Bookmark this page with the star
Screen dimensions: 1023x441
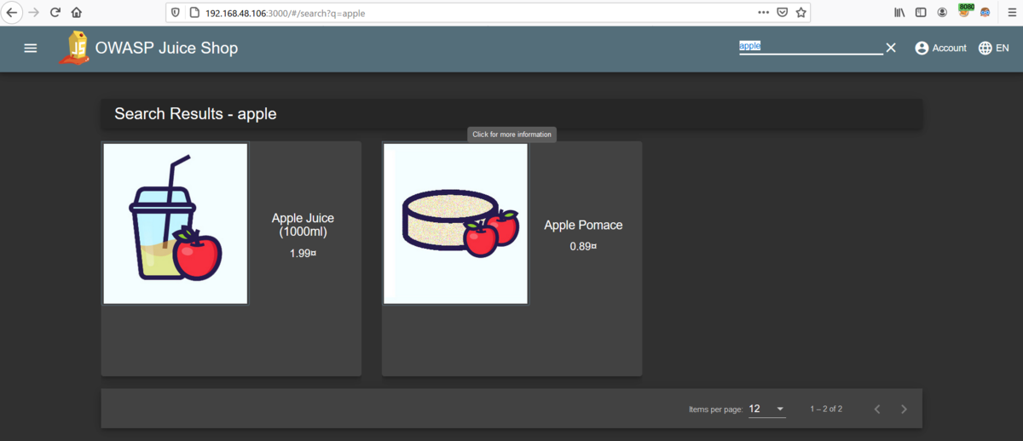click(800, 13)
